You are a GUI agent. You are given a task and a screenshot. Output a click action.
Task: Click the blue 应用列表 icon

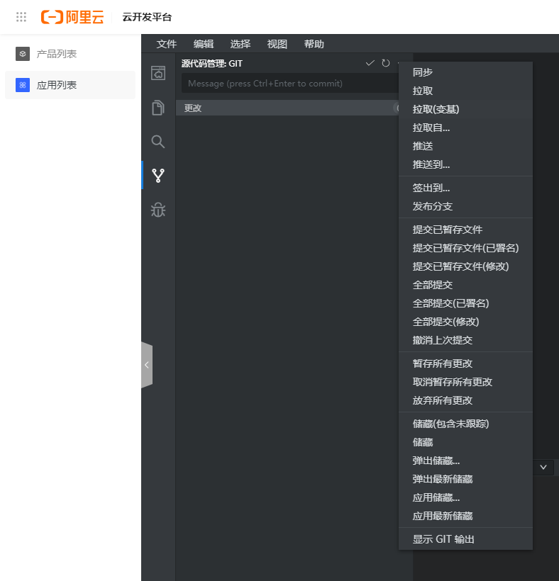[23, 85]
